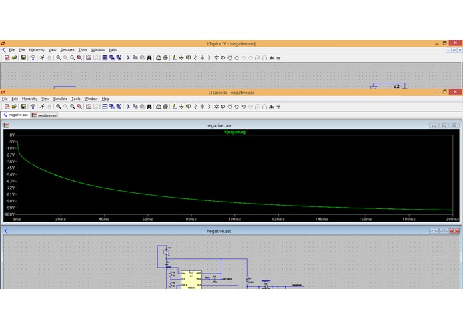Click Zoom In icon in back window toolbar
Screen dimensions: 463x329
coord(59,58)
